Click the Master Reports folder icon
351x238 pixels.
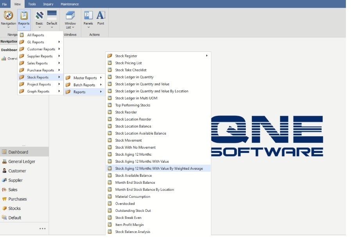[x=68, y=78]
